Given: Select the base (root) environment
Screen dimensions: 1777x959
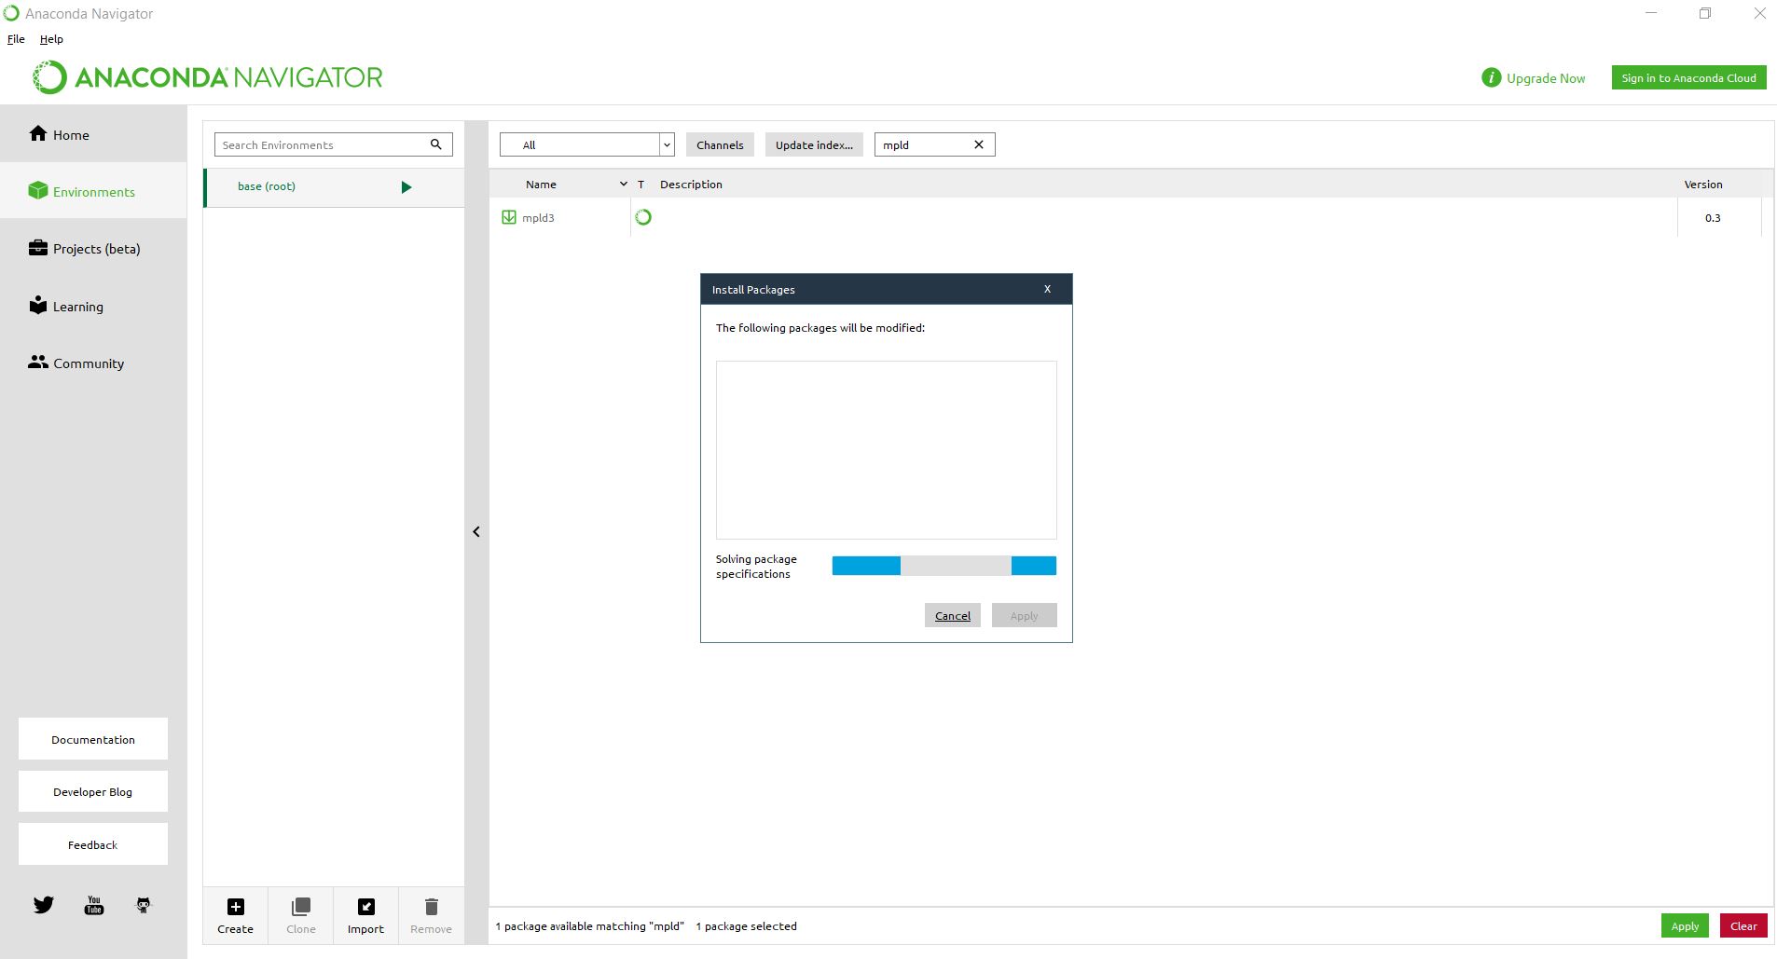Looking at the screenshot, I should tap(334, 187).
